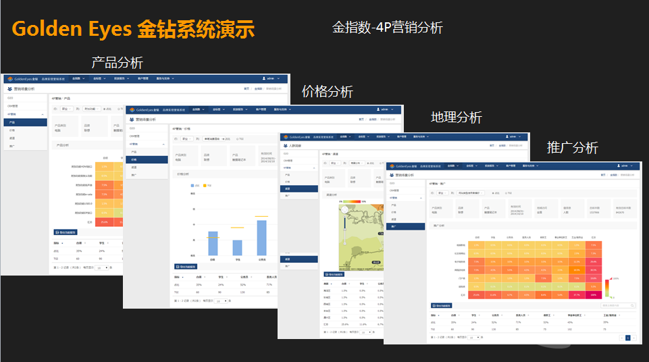
Task: Click yellow TGI legend swatch in 价格分析 chart
Action: (x=205, y=185)
